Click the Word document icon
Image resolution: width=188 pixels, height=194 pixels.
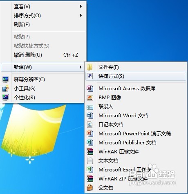click(x=90, y=116)
